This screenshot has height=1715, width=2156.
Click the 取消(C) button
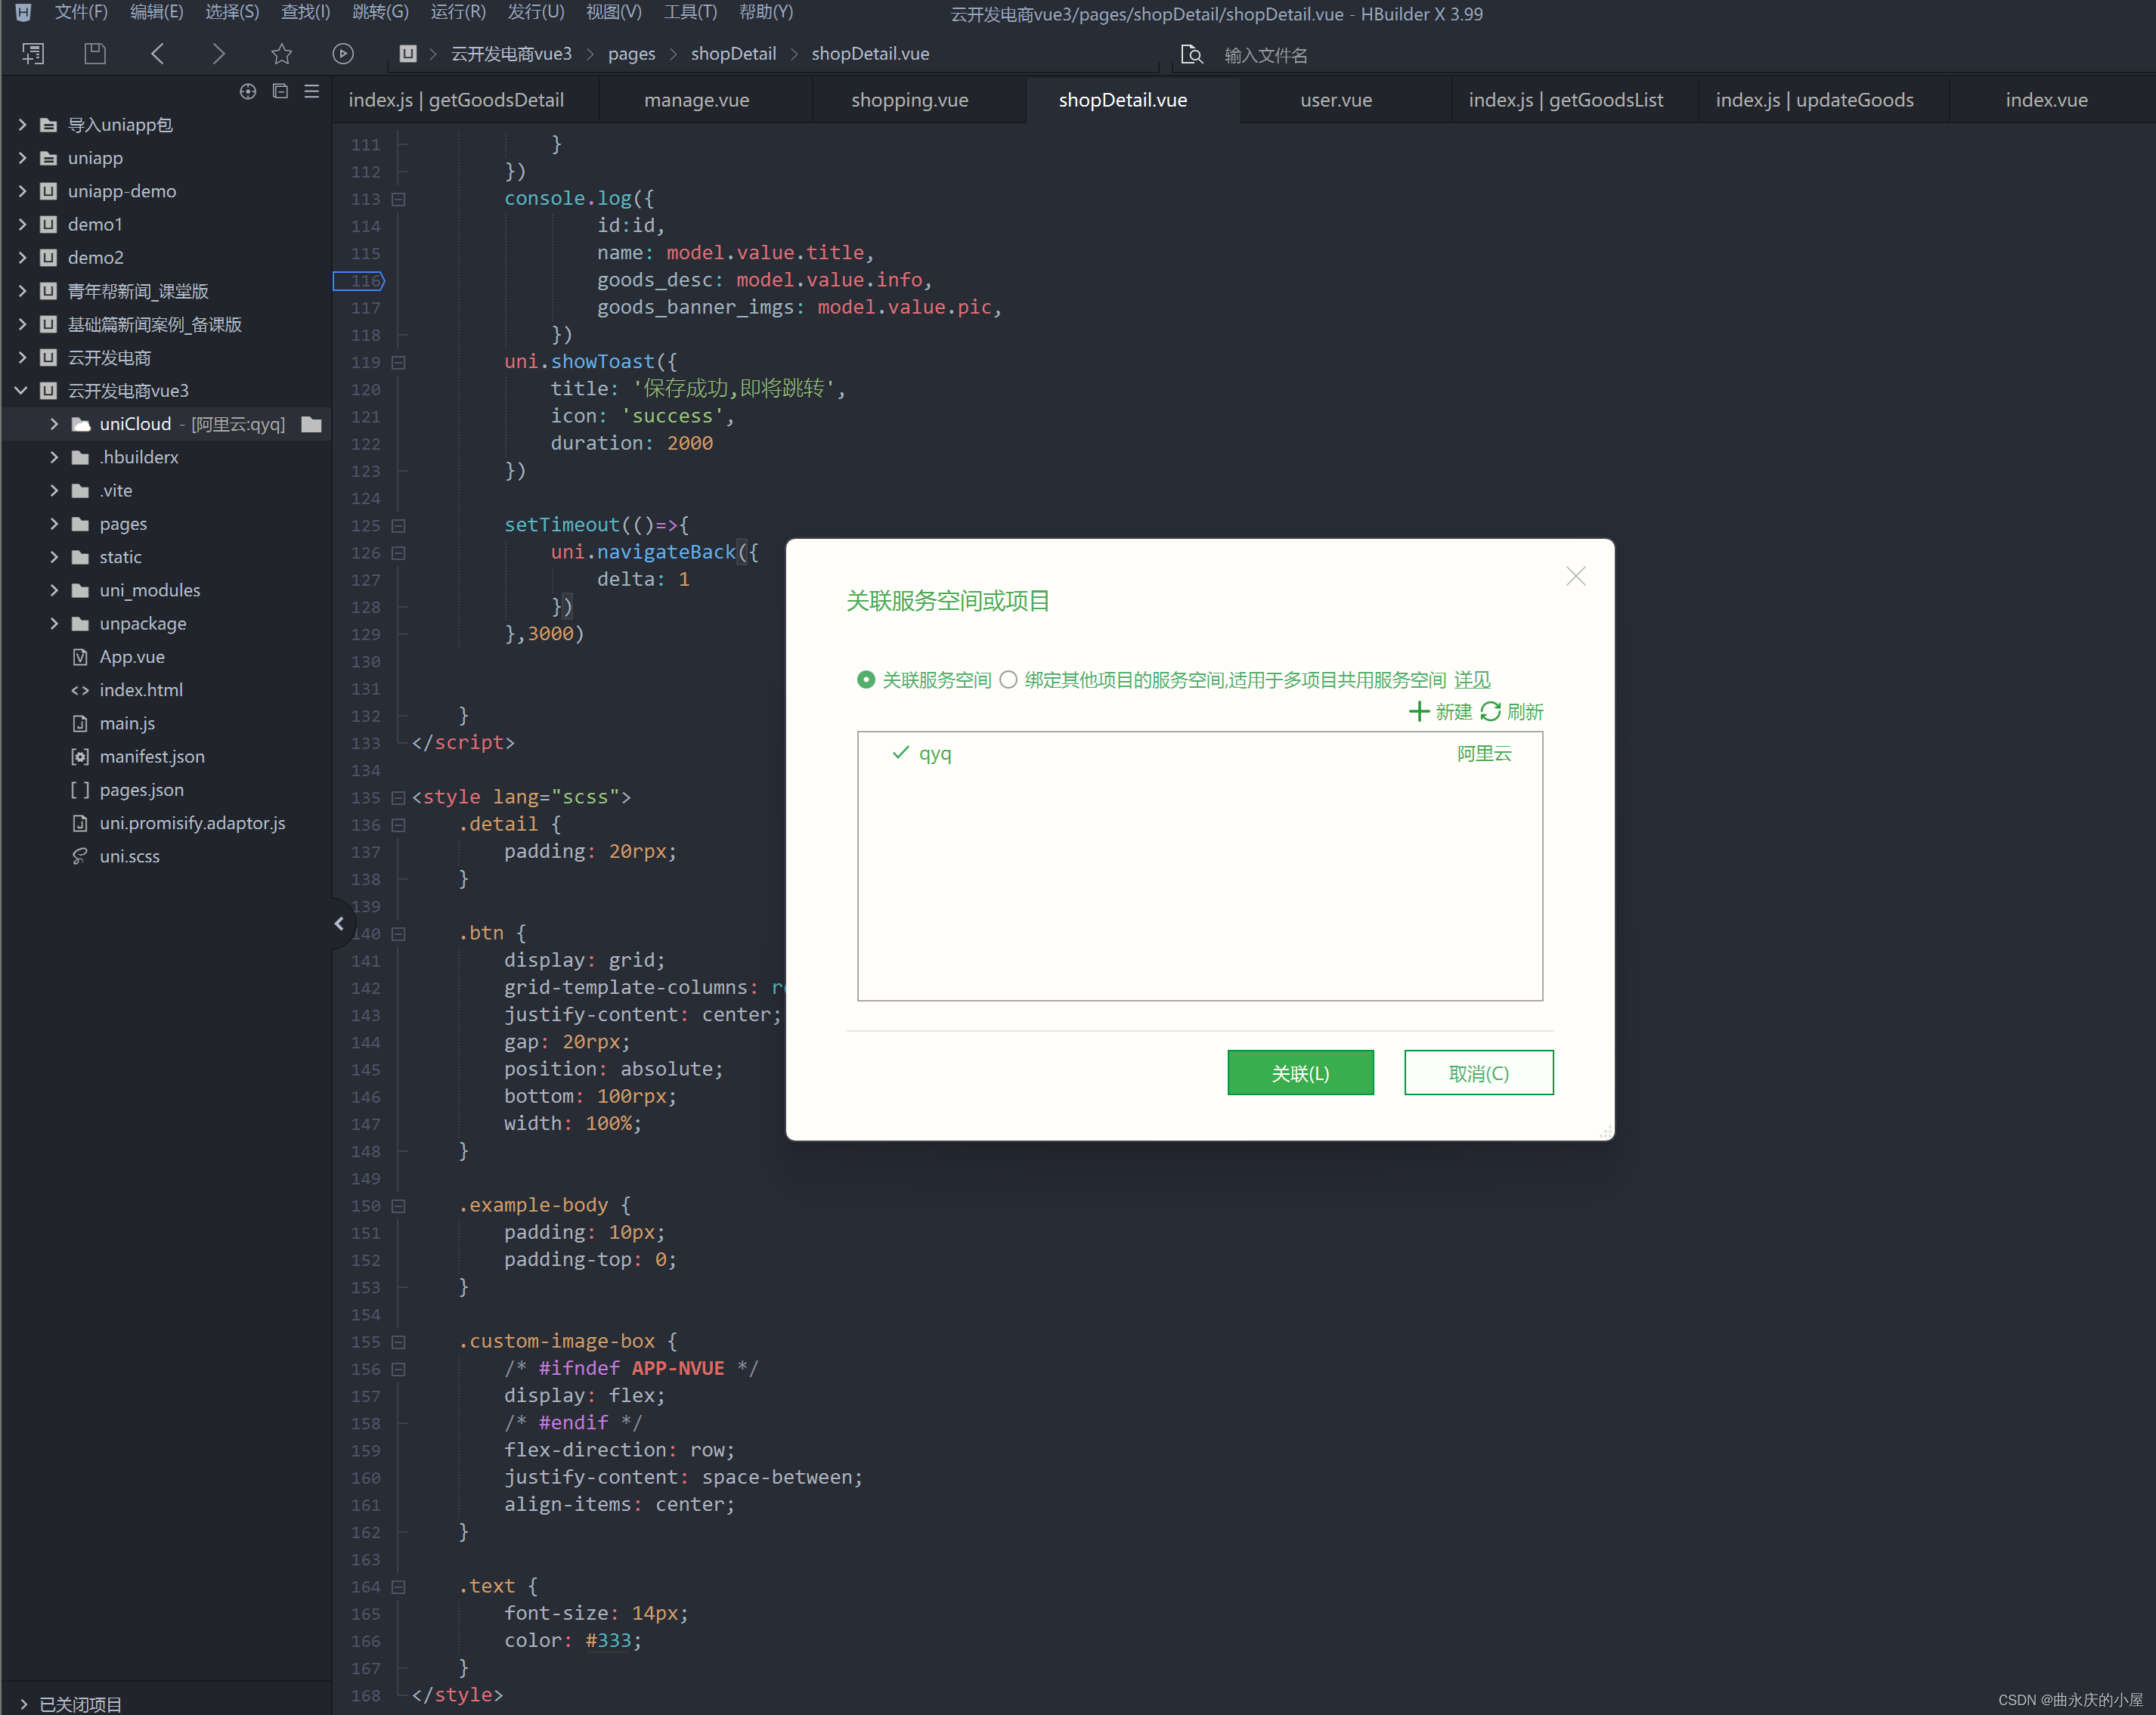coord(1478,1073)
